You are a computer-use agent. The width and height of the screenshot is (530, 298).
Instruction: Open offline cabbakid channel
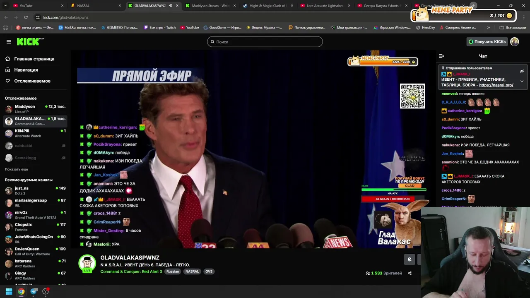tap(35, 146)
